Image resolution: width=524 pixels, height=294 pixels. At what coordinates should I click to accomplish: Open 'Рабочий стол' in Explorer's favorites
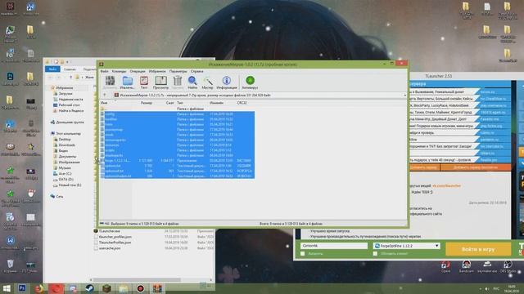[69, 105]
